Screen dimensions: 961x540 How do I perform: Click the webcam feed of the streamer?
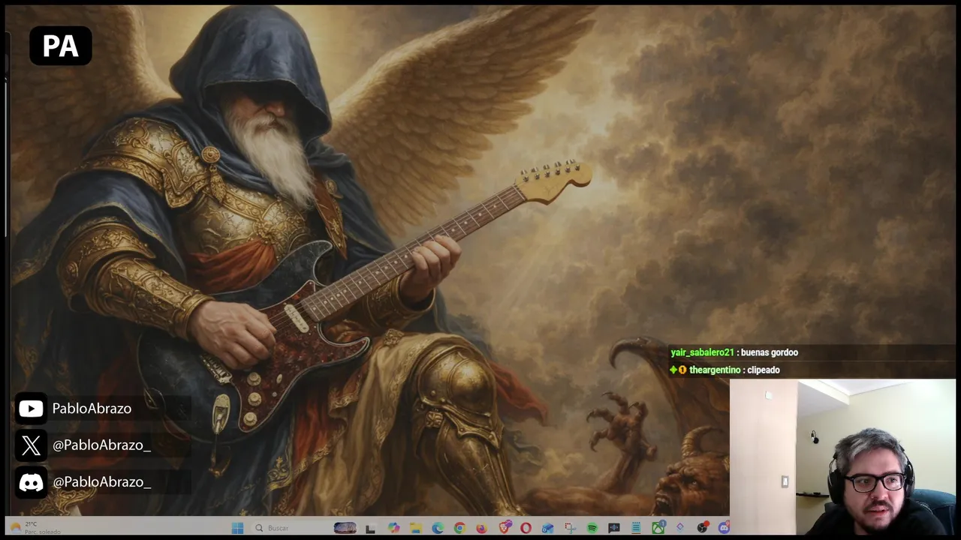click(x=842, y=457)
